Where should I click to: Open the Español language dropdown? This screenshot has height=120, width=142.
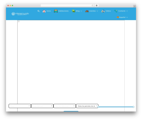[122, 17]
